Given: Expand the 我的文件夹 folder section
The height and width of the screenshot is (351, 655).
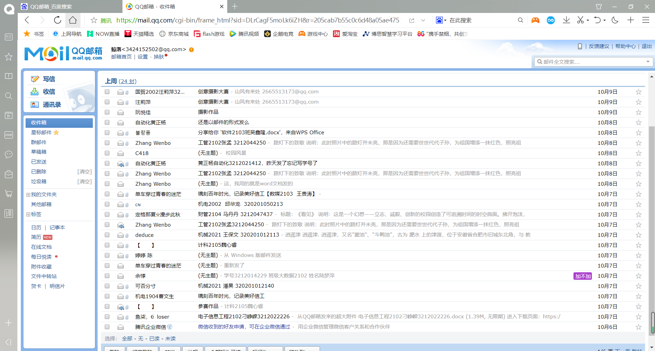Looking at the screenshot, I should pos(28,194).
